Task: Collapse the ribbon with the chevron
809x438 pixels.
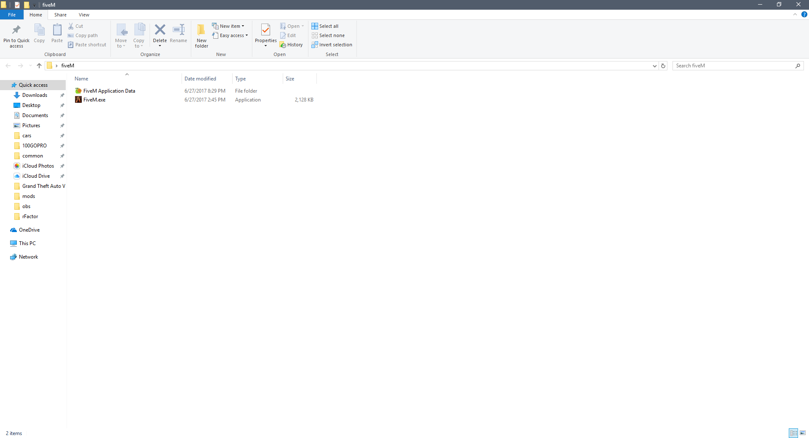Action: pyautogui.click(x=795, y=14)
